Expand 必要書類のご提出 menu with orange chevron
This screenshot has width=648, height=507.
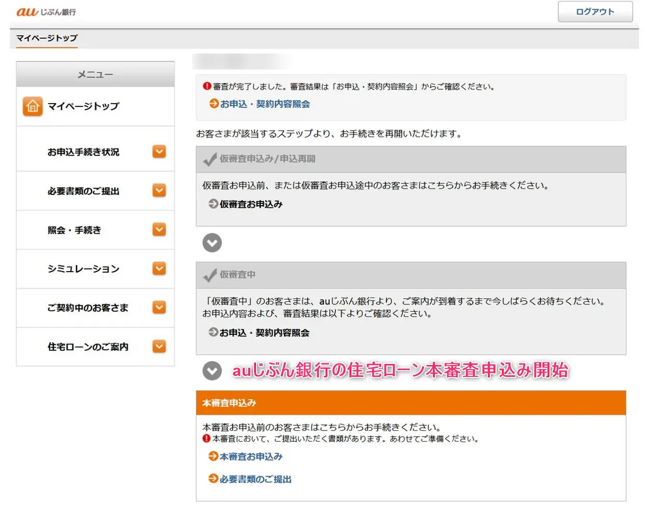[159, 191]
